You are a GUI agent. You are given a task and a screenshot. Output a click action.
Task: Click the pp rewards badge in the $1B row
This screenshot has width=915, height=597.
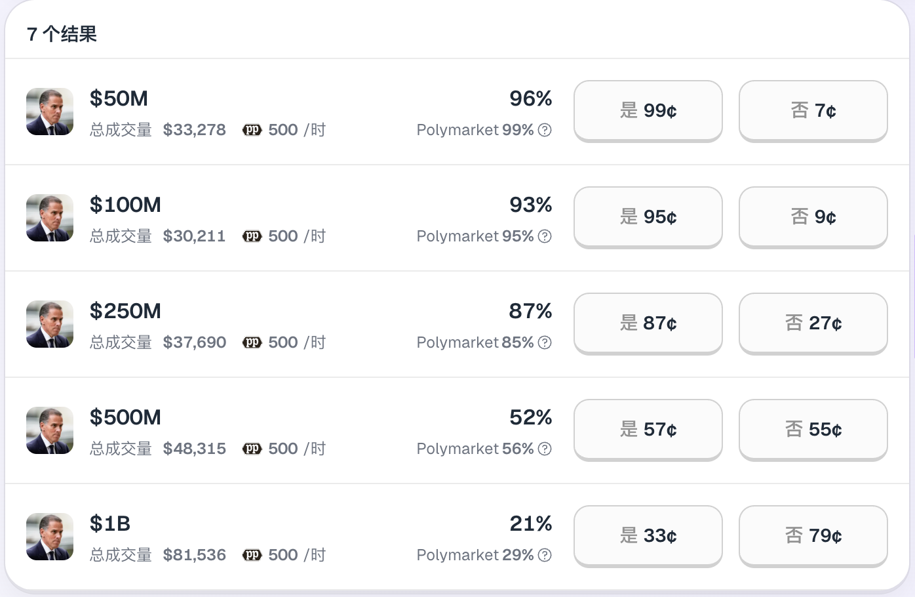252,555
